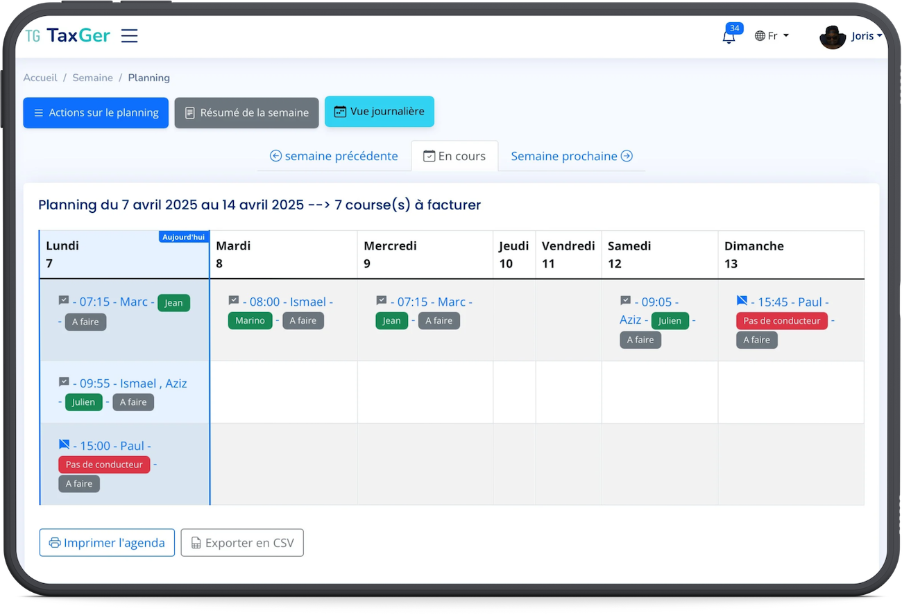The image size is (902, 615).
Task: Open Monday 07:15 Marc ride
Action: point(113,302)
